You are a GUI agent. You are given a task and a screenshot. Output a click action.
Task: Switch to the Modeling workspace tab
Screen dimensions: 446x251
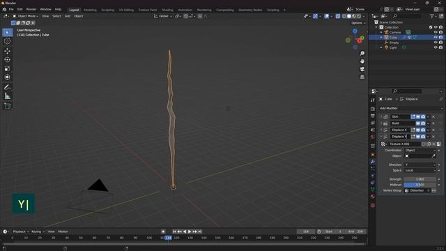point(90,10)
